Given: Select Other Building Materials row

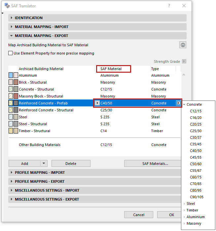Looking at the screenshot, I should pos(94,145).
